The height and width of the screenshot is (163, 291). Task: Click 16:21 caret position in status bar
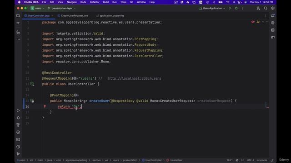tap(230, 160)
